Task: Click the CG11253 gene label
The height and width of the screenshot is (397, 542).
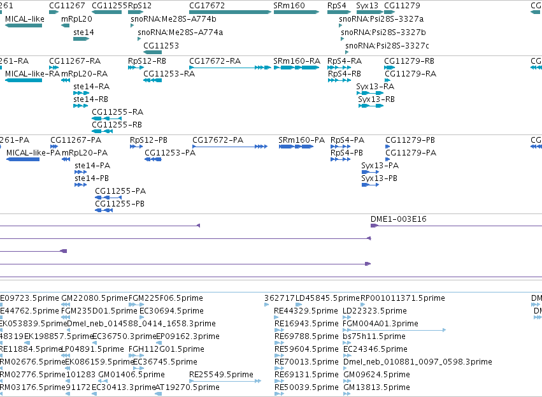Action: point(161,45)
